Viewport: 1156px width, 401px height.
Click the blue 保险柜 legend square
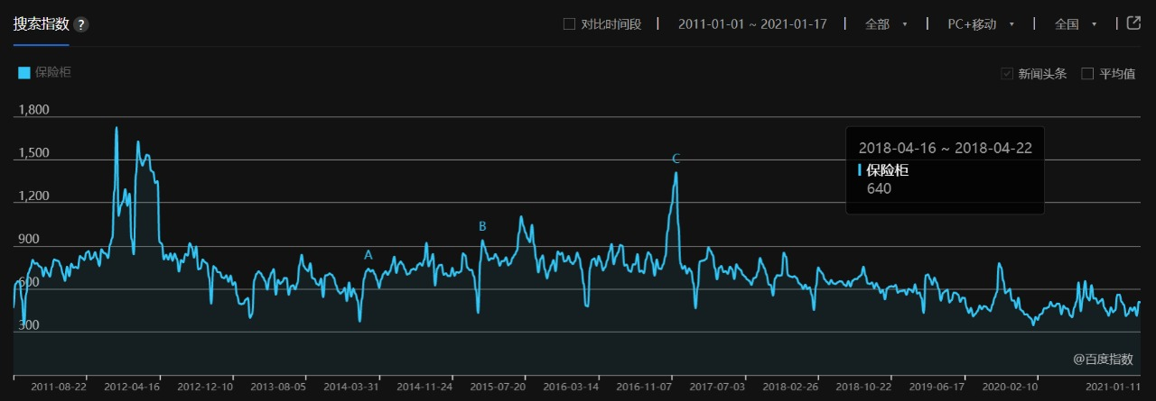pos(24,72)
